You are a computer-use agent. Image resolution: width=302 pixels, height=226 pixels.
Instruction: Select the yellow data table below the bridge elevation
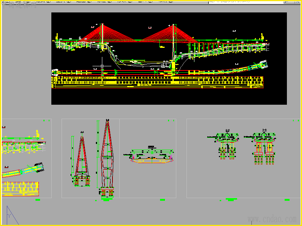click(157, 82)
